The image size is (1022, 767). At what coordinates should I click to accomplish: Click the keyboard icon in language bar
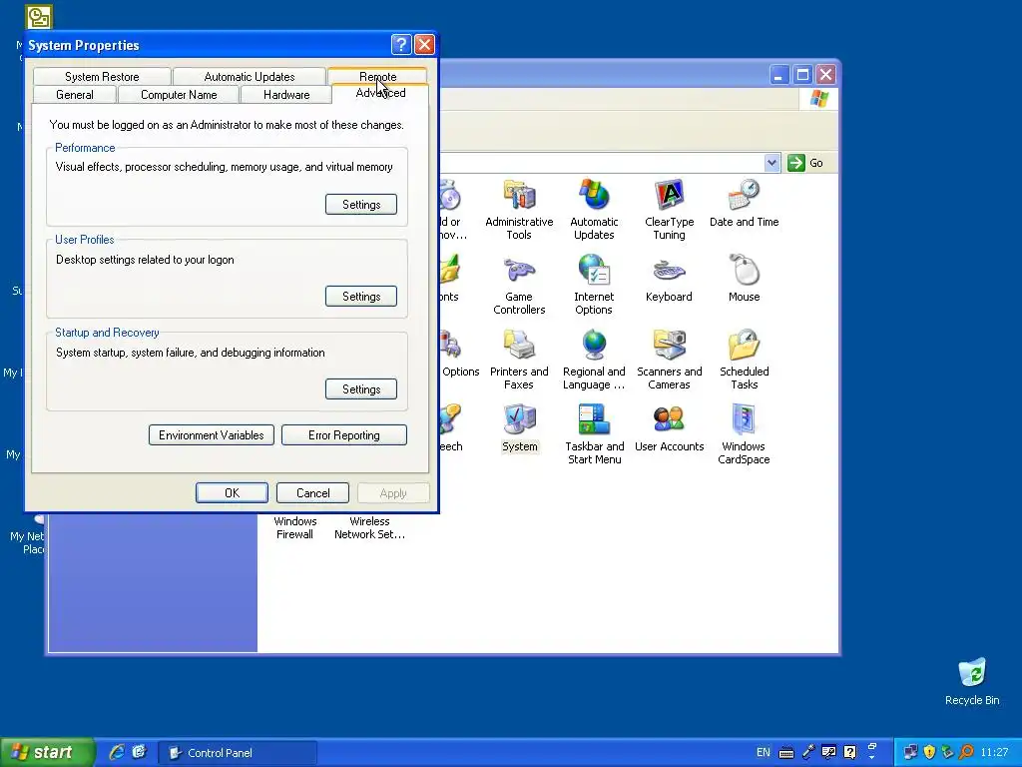786,753
